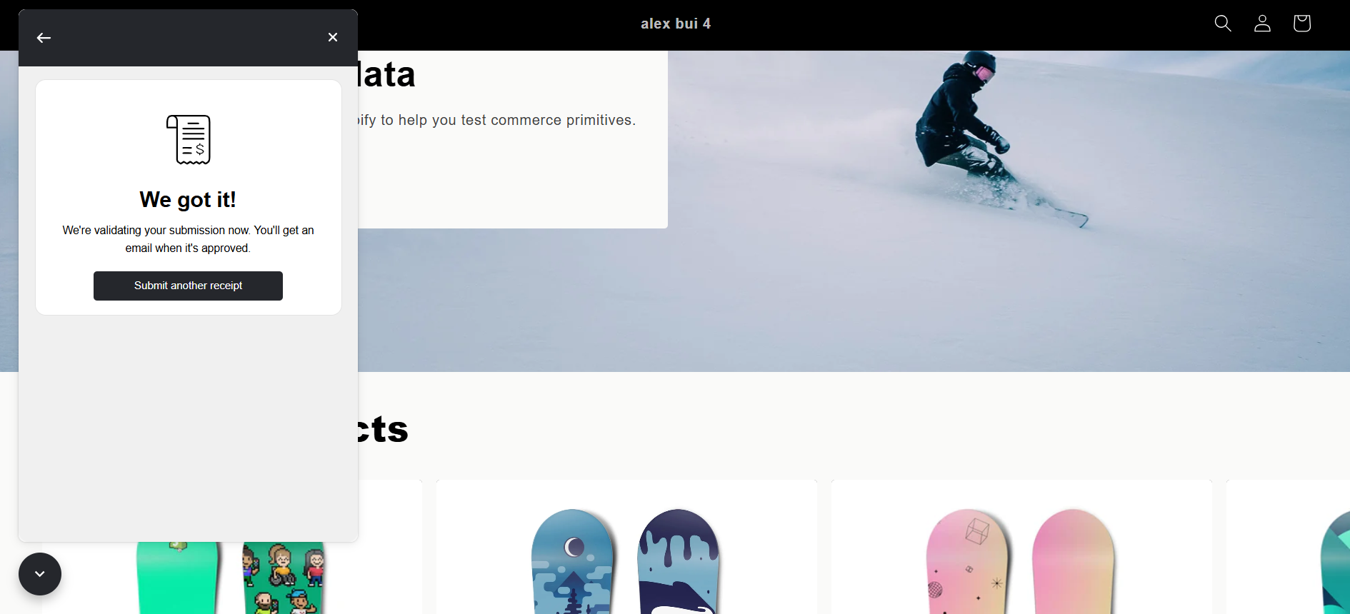Click the back arrow in receipt panel
This screenshot has height=614, width=1350.
44,38
